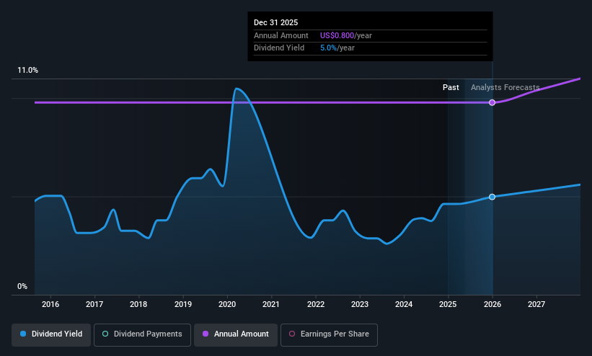The height and width of the screenshot is (356, 592).
Task: Toggle the Earnings Per Share series
Action: (329, 334)
